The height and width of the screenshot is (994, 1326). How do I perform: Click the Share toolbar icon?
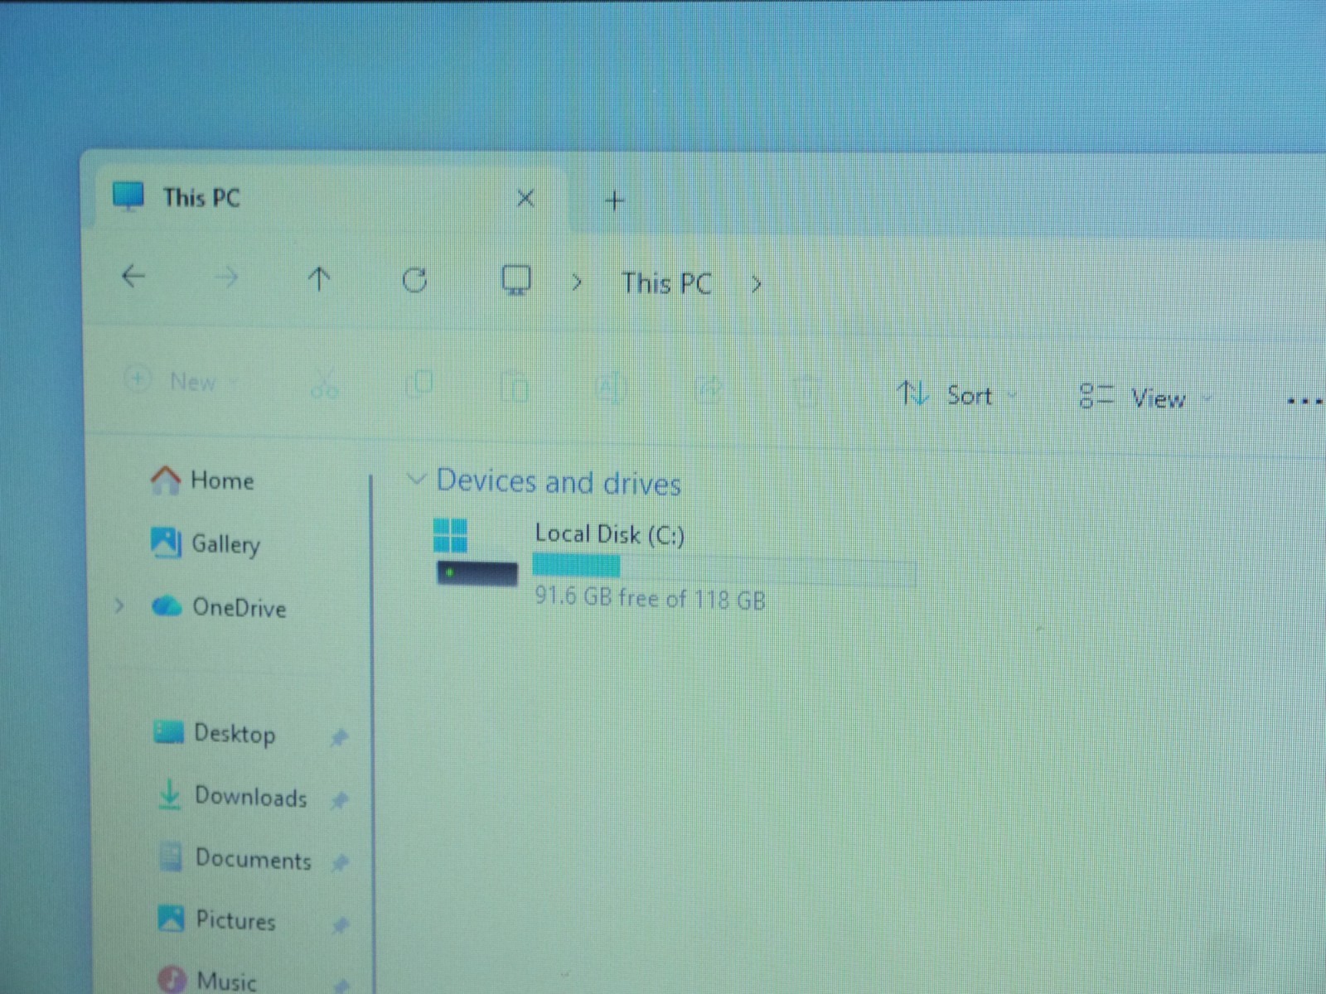pyautogui.click(x=709, y=388)
